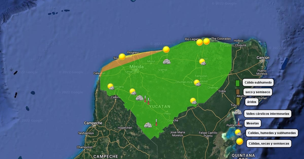Select the Valles cársticos intermesetas label
This screenshot has height=159, width=304.
268,114
